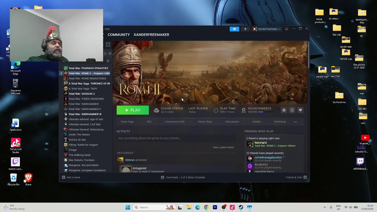Open the Store Page tab
Image resolution: width=377 pixels, height=212 pixels.
point(127,122)
